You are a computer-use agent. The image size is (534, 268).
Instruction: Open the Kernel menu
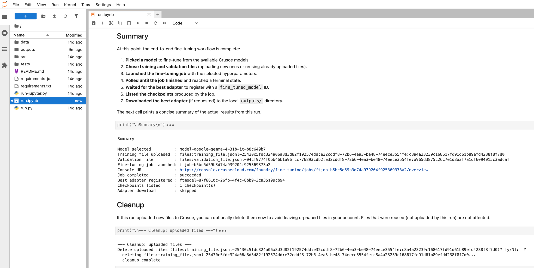(x=70, y=5)
